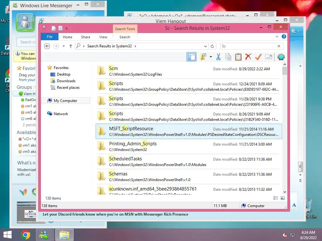This screenshot has height=241, width=322.
Task: Open the View ribbon tab
Action: tap(103, 37)
